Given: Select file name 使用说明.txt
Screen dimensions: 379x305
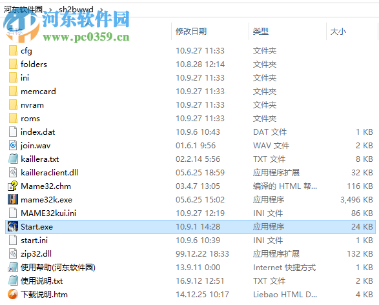Looking at the screenshot, I should [41, 280].
